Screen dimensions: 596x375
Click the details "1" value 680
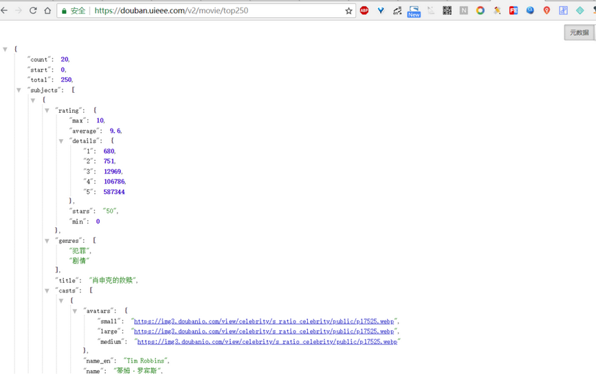109,151
